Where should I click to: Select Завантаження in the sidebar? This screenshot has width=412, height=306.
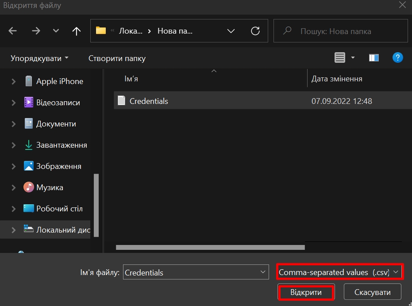(x=61, y=145)
